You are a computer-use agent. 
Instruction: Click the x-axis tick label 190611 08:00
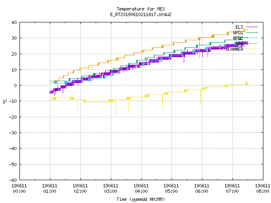[x=263, y=189]
